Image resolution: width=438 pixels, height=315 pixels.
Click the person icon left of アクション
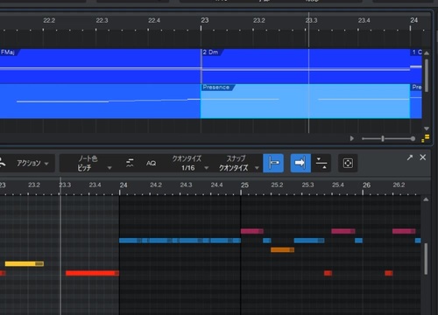click(x=3, y=163)
